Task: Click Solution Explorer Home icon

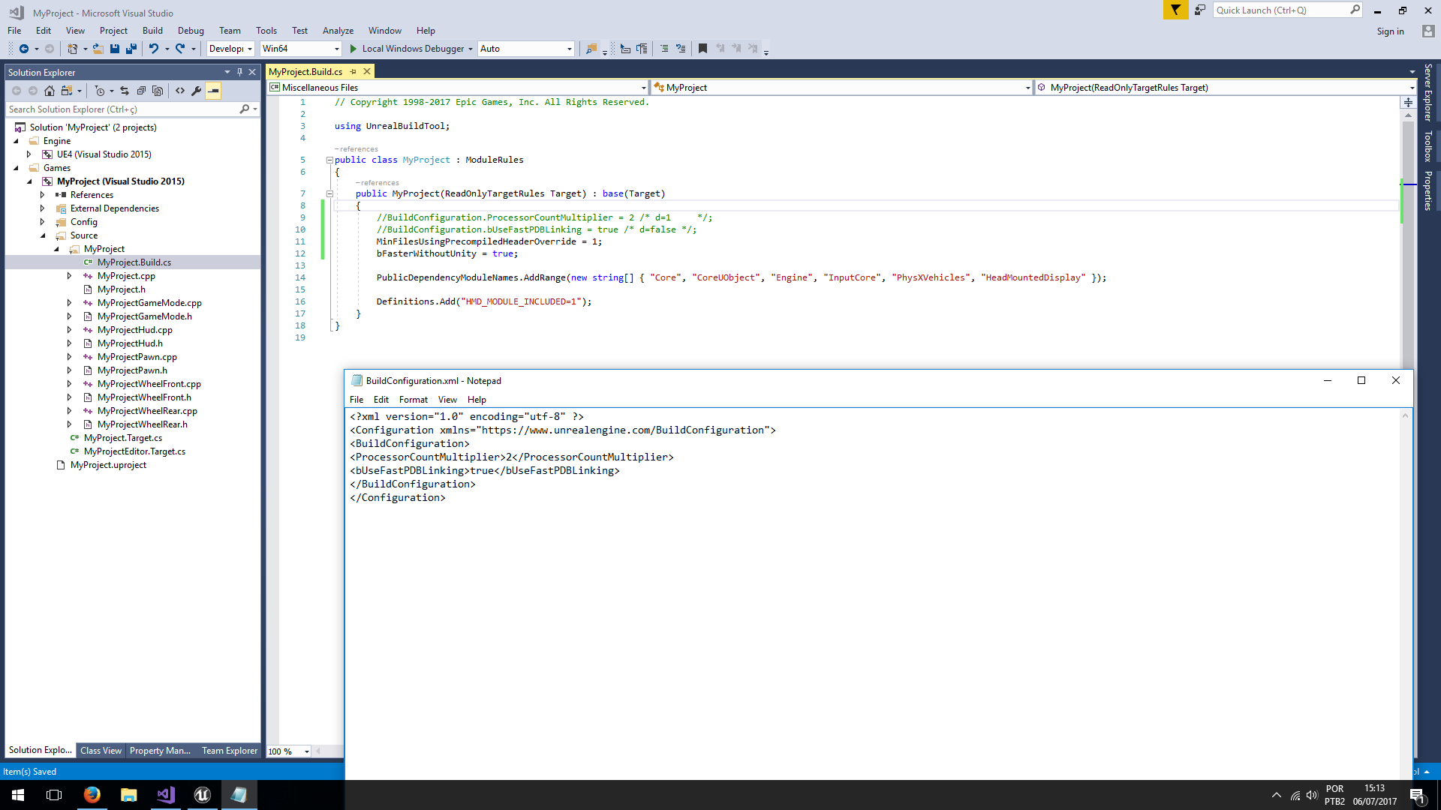Action: [x=50, y=91]
